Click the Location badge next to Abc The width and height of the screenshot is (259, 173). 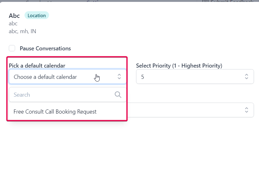37,15
